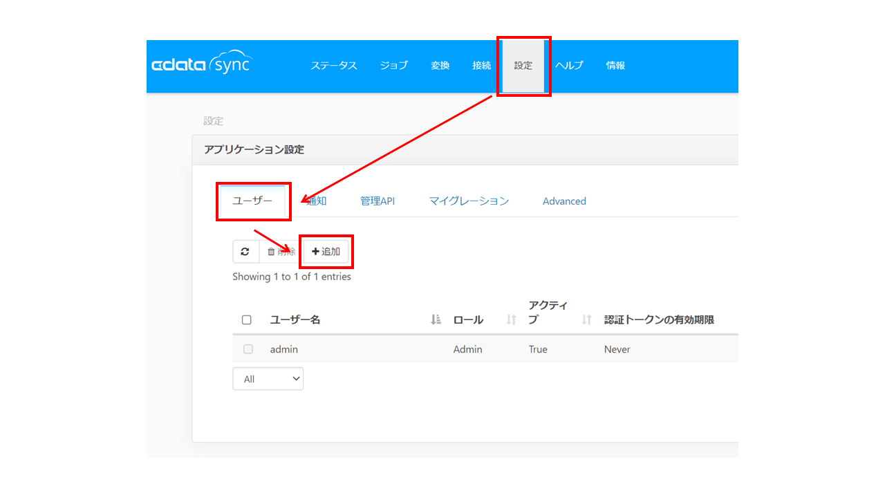Open the 情報 menu
Image resolution: width=885 pixels, height=498 pixels.
point(615,66)
